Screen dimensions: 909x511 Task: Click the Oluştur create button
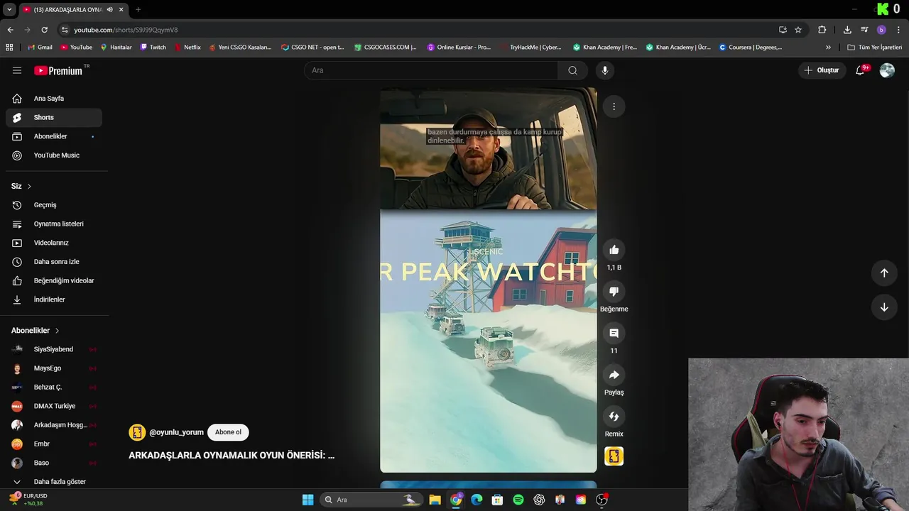click(x=822, y=70)
